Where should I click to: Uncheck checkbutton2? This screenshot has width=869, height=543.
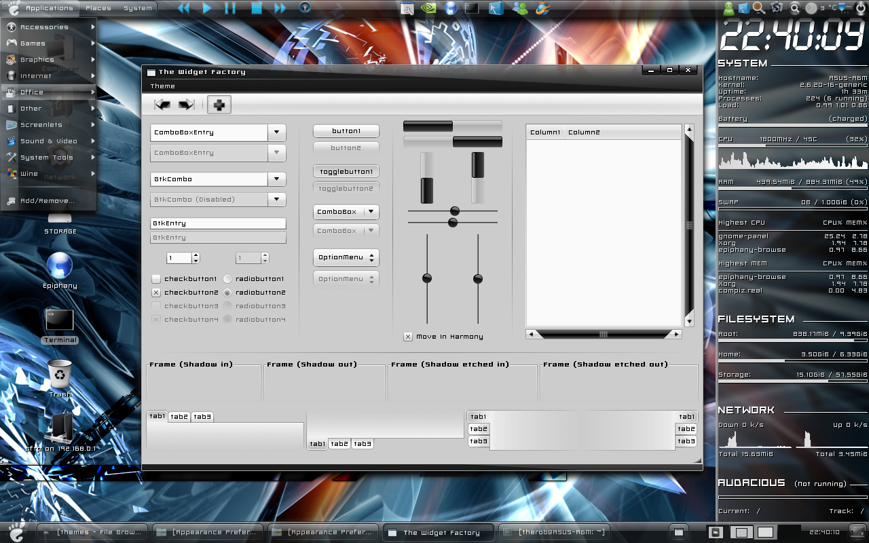tap(156, 293)
